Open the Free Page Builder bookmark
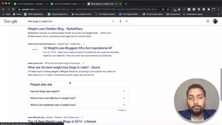 pos(129,14)
